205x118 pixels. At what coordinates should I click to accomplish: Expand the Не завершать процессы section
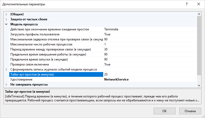(x=6, y=84)
